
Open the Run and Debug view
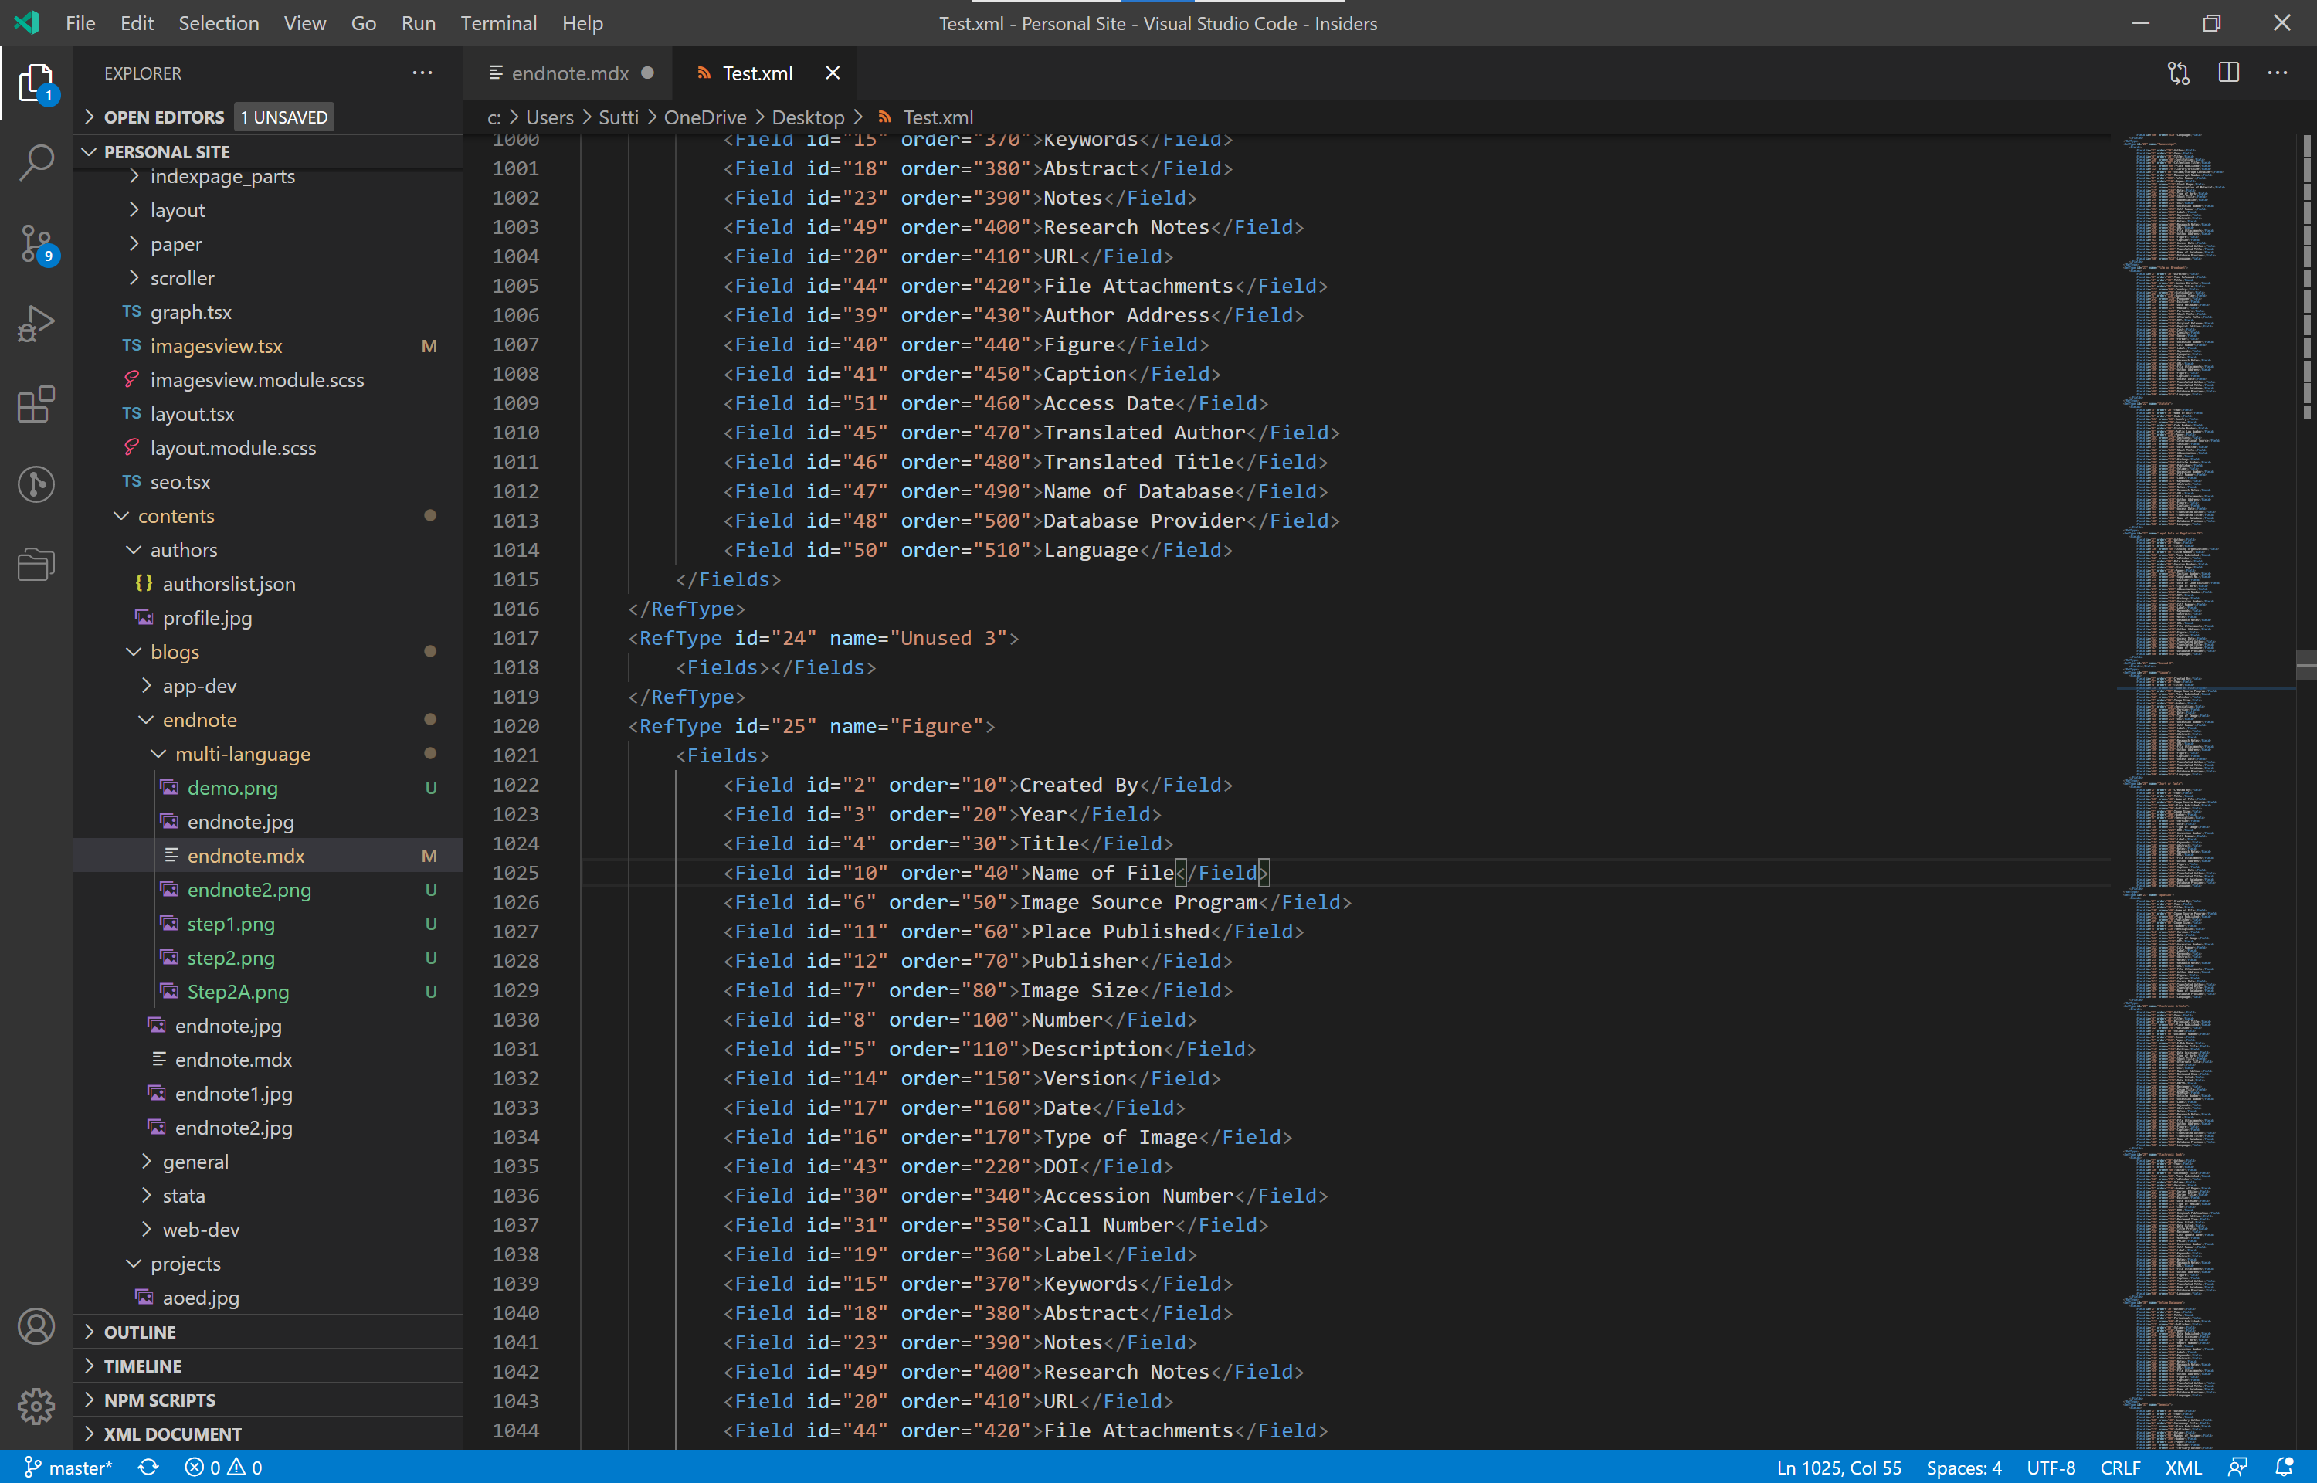tap(36, 324)
